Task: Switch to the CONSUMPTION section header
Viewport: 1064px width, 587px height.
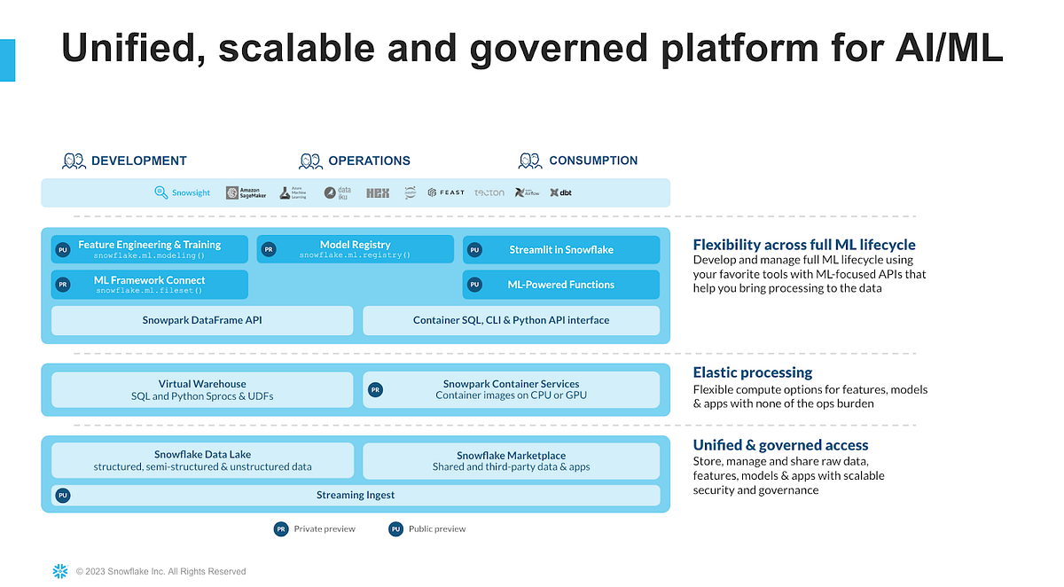Action: [593, 160]
